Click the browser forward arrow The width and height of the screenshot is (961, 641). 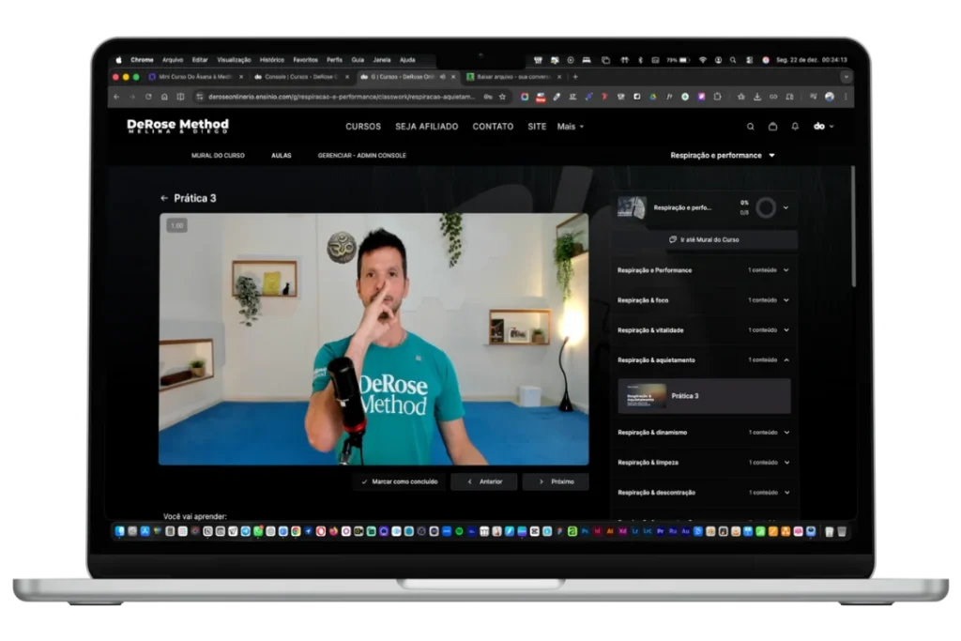point(132,97)
